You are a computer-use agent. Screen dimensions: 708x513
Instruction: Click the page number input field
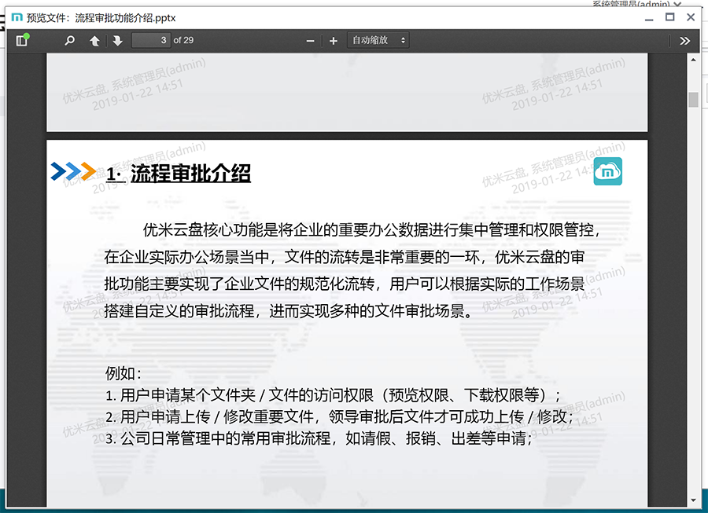(151, 40)
